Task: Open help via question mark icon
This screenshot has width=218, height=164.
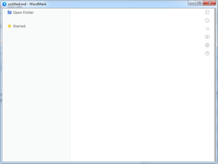Action: tap(207, 53)
